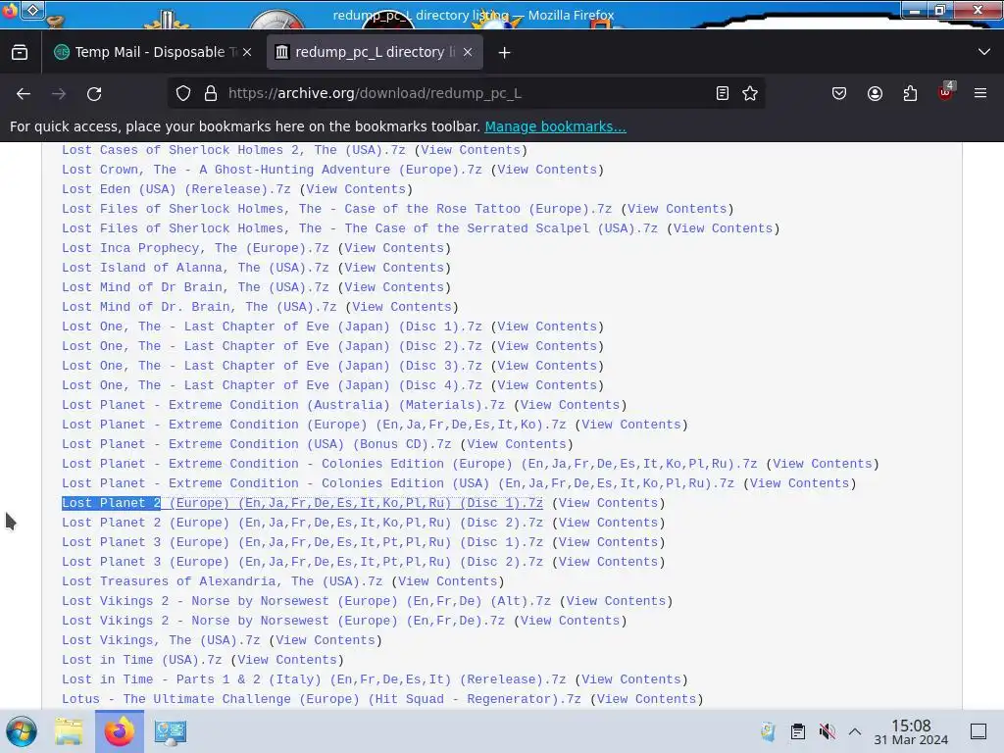Download Lost Cases of Sherlock Holmes 2 (USA).7z
Screen dimensions: 1004x753
tap(233, 150)
